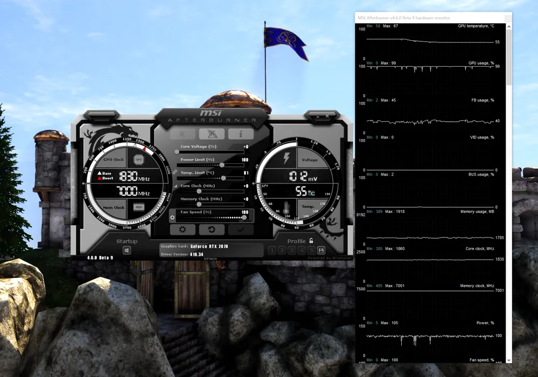Click hardware monitor scrollbar up arrow

pyautogui.click(x=509, y=26)
